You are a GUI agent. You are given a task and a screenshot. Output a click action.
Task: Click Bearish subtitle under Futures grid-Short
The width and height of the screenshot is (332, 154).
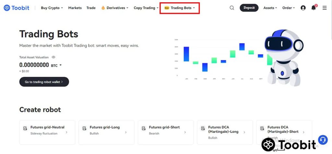tap(154, 134)
